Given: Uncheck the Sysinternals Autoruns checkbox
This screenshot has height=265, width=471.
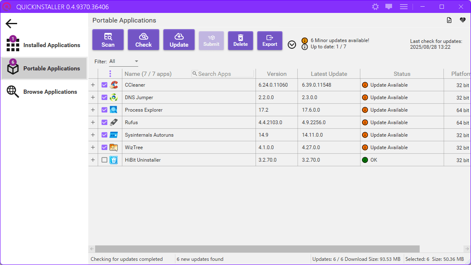Looking at the screenshot, I should point(104,135).
